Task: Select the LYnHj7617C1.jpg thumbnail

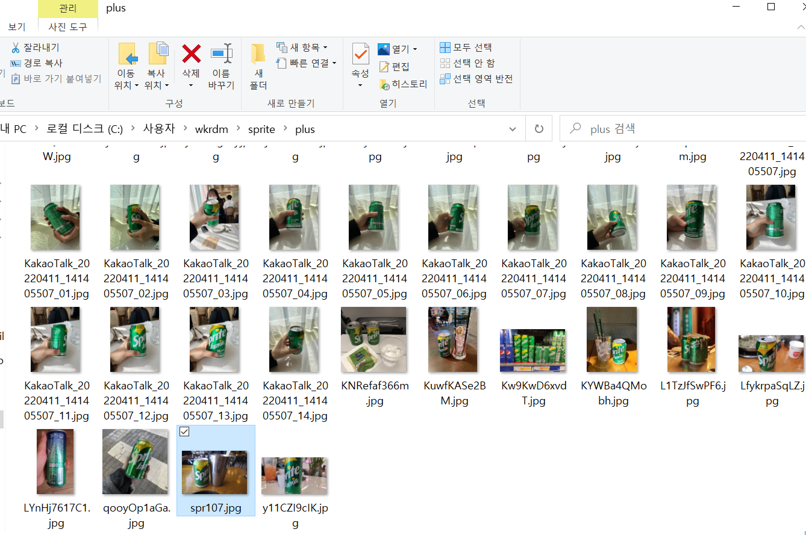Action: click(x=55, y=462)
